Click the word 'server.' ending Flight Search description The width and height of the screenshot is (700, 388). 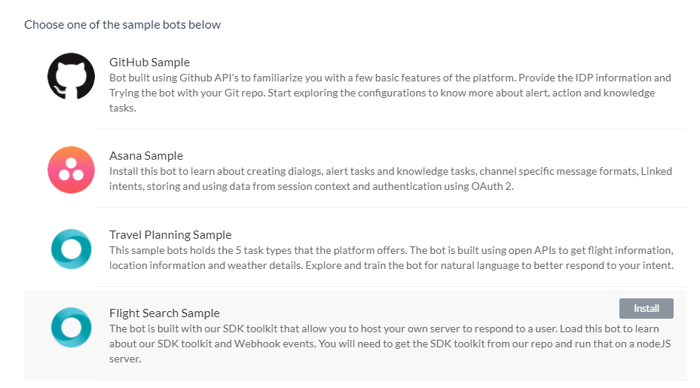tap(125, 359)
